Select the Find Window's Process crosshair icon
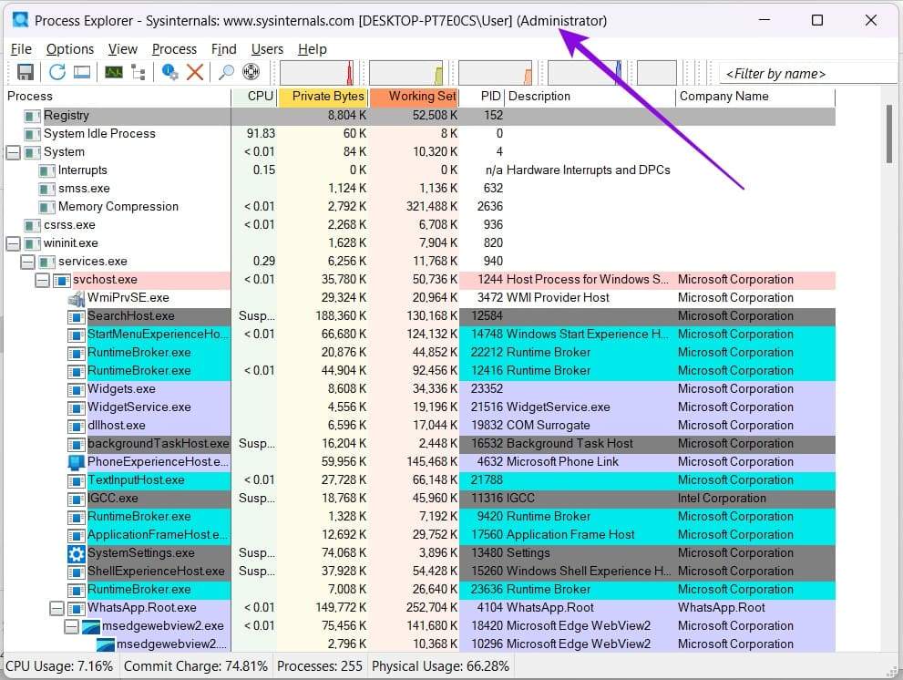Image resolution: width=903 pixels, height=680 pixels. 251,72
